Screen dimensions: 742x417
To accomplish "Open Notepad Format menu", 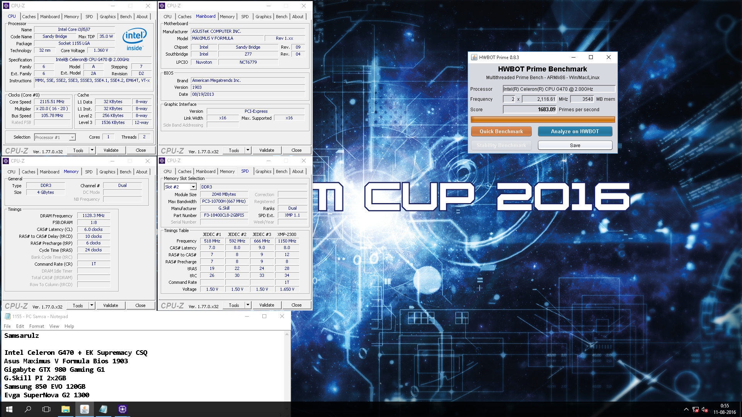I will point(37,326).
